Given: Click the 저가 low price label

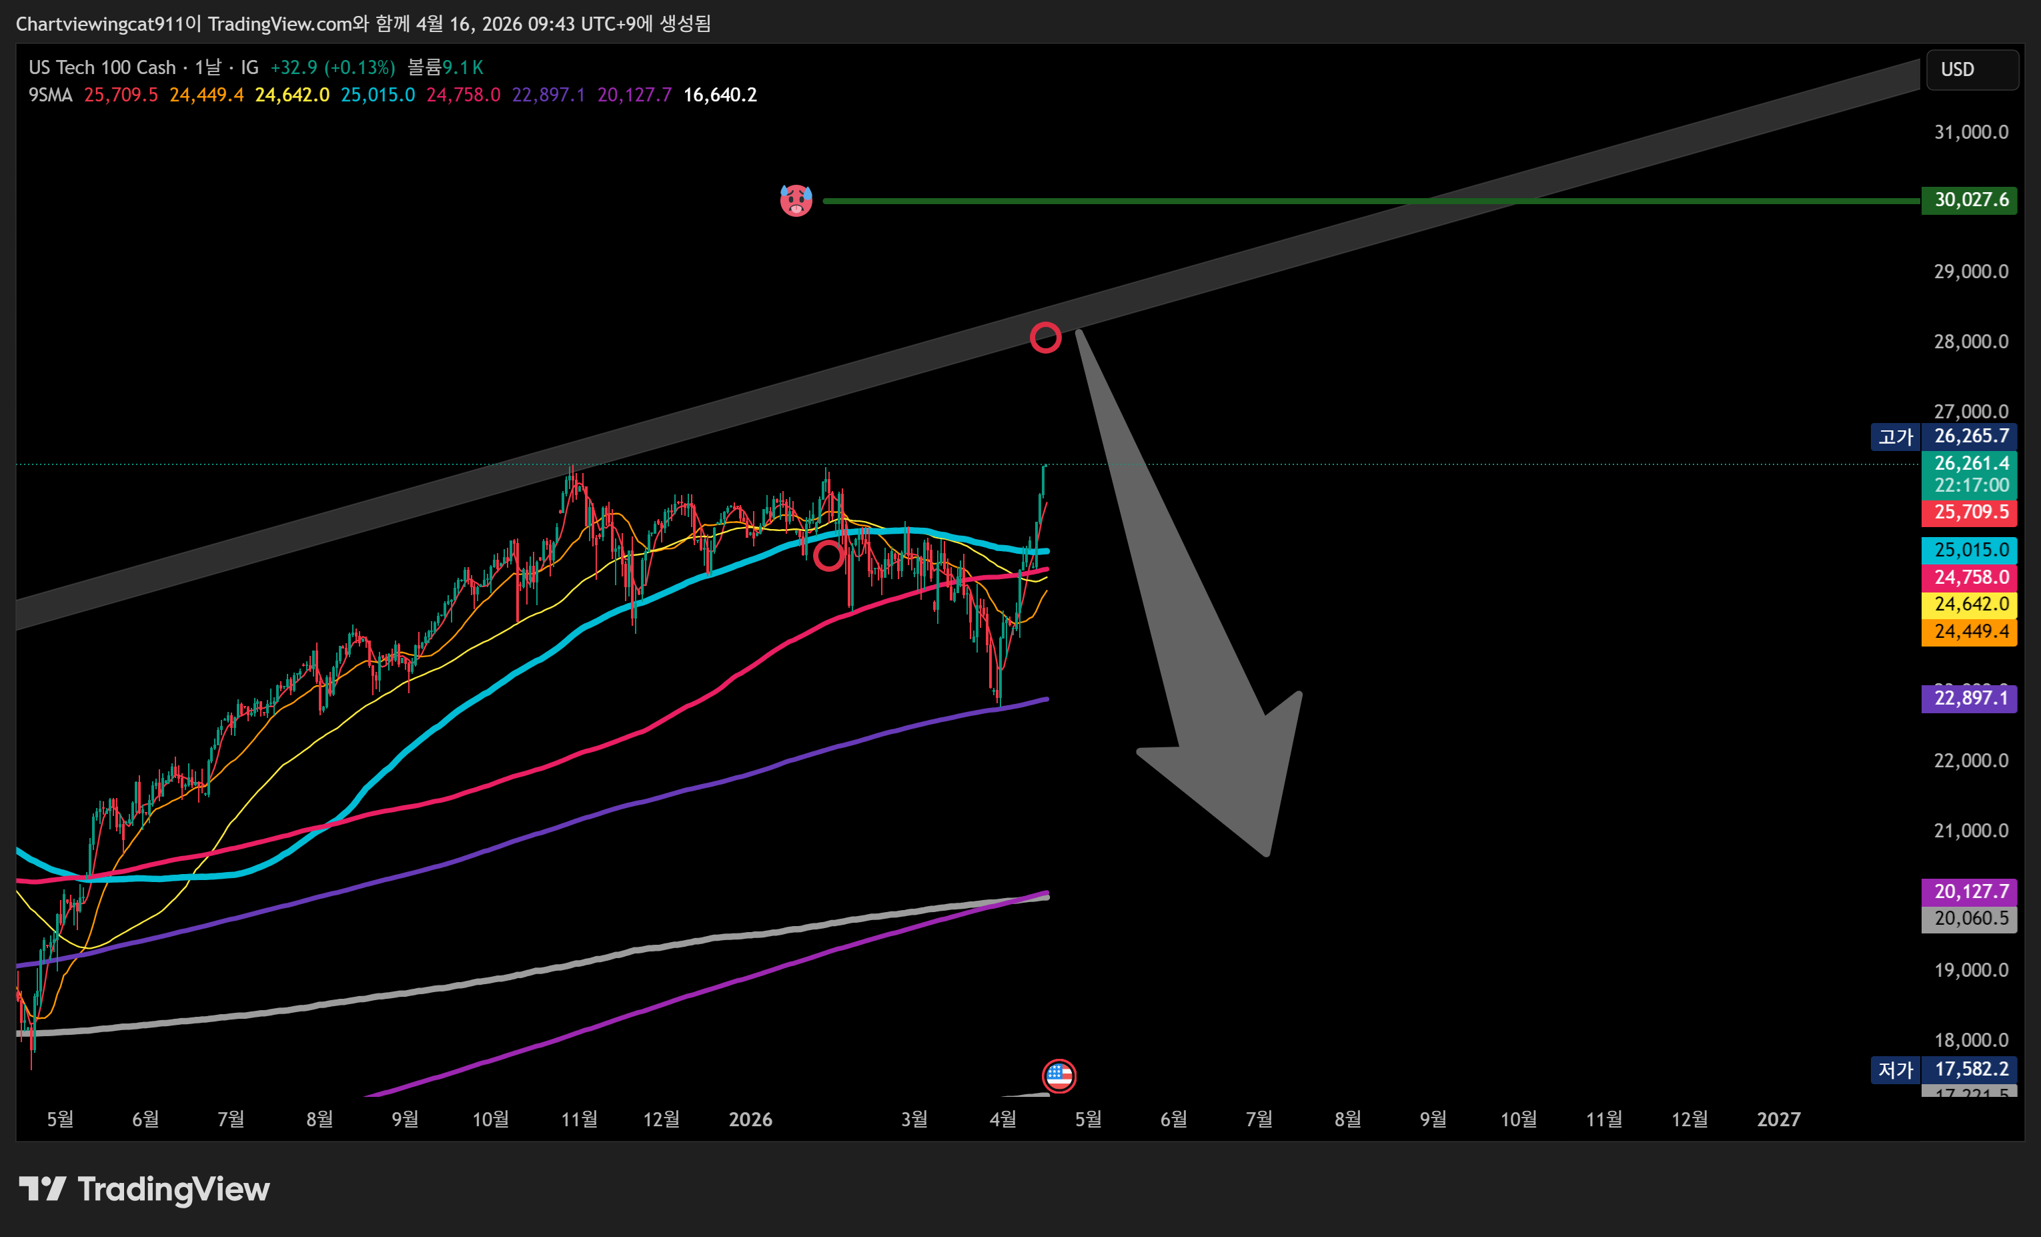Looking at the screenshot, I should pos(1895,1070).
